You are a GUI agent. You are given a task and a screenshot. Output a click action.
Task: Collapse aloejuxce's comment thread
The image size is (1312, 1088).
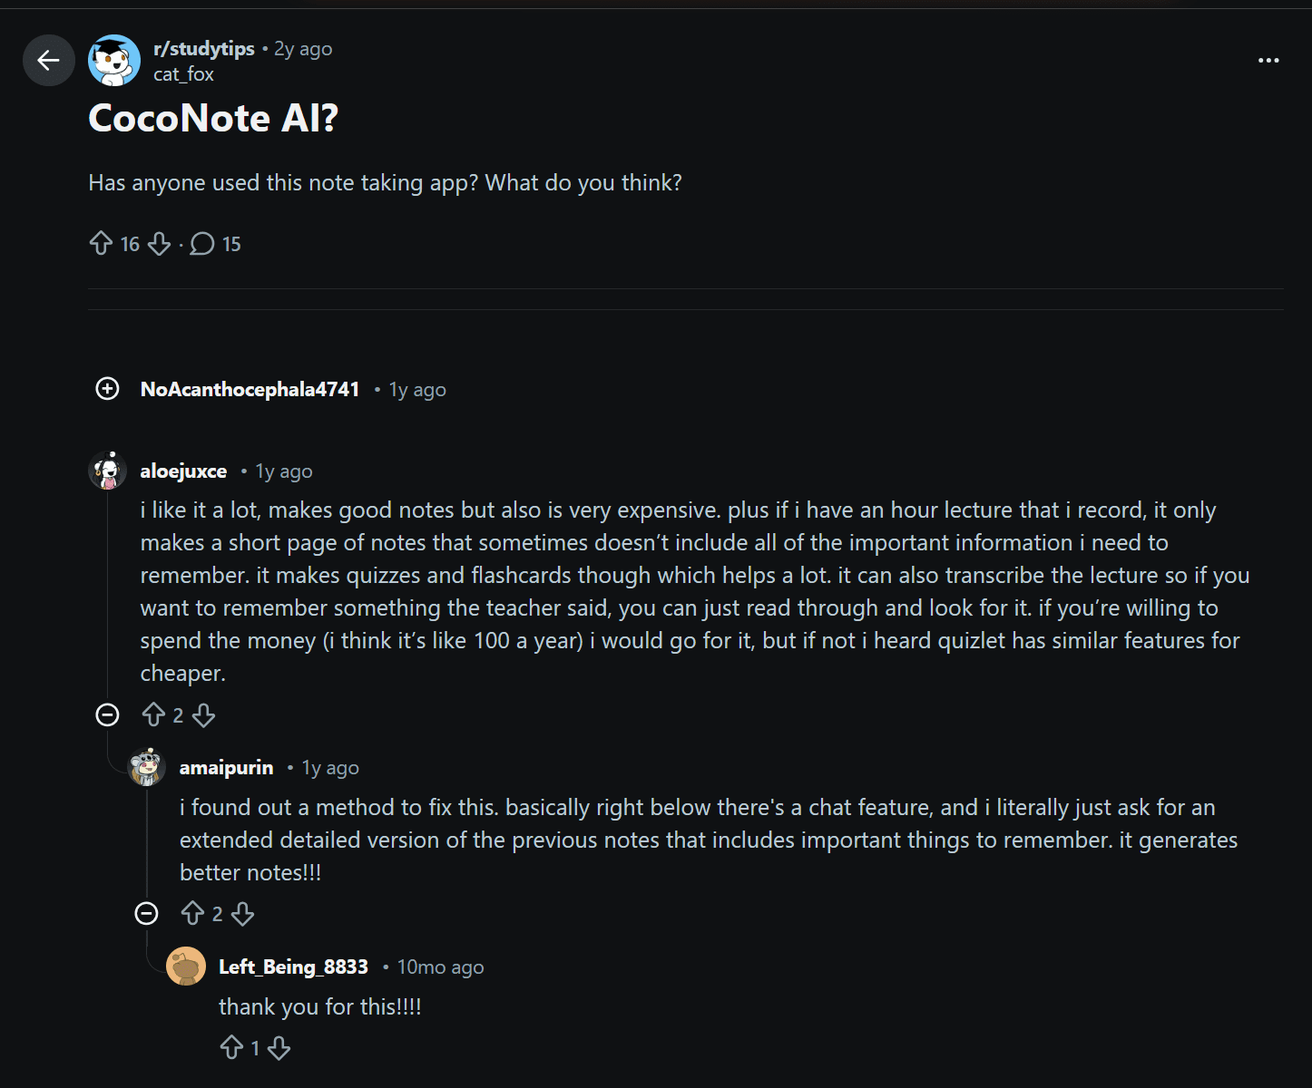[x=107, y=714]
